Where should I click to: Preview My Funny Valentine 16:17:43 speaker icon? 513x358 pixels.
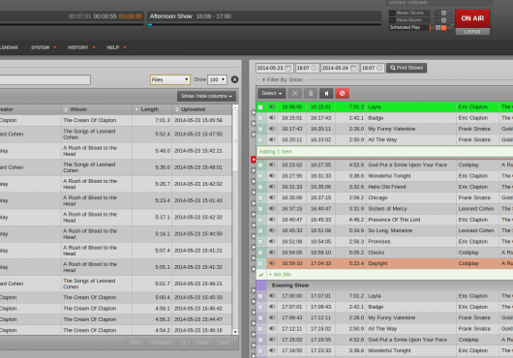(x=272, y=129)
